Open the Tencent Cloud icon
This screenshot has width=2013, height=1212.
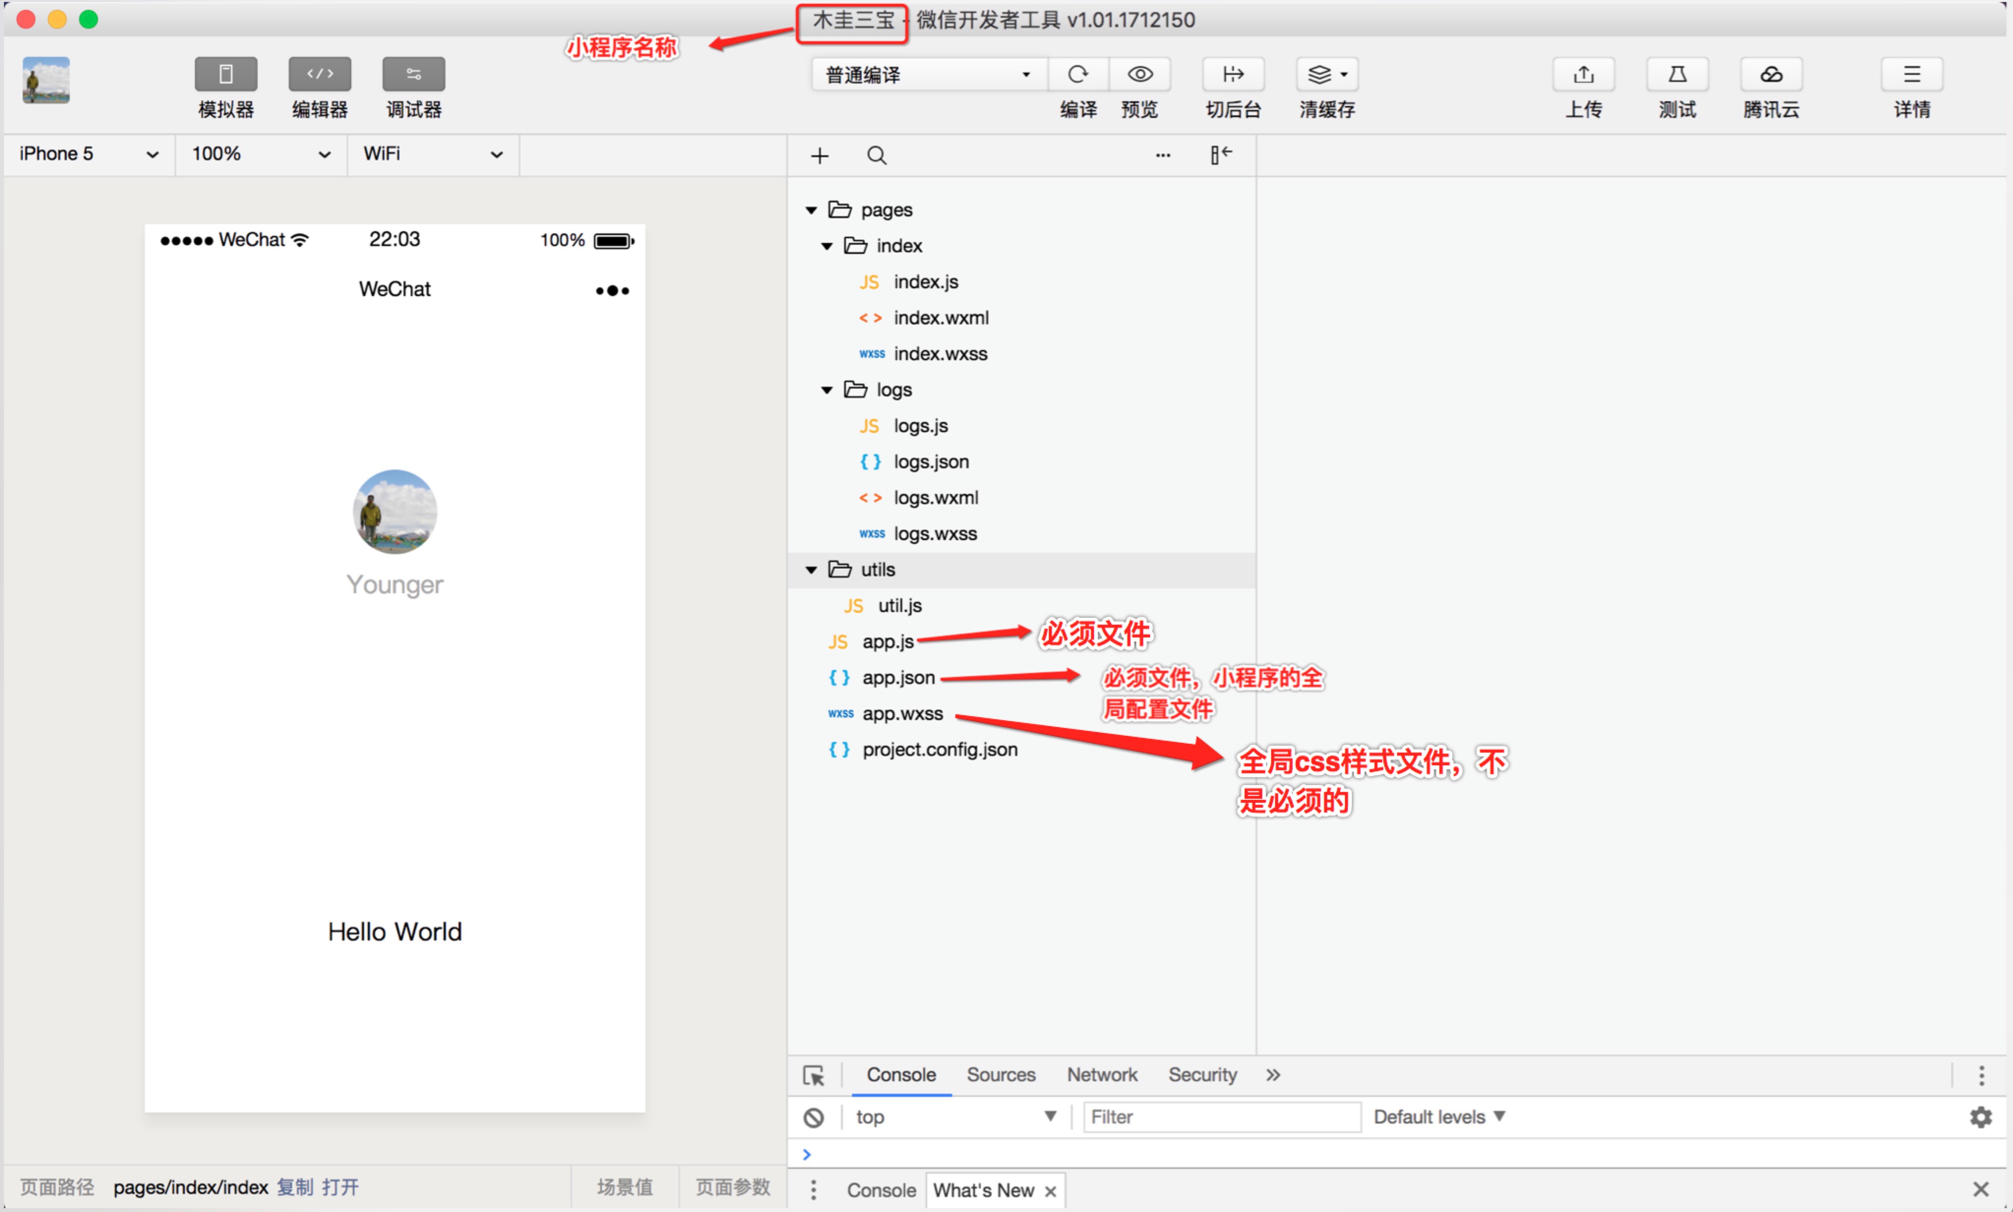pos(1771,74)
